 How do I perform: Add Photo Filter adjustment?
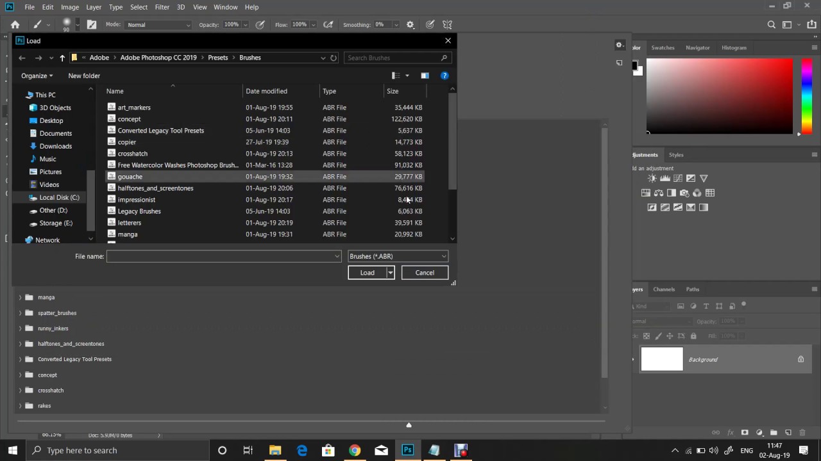coord(684,193)
